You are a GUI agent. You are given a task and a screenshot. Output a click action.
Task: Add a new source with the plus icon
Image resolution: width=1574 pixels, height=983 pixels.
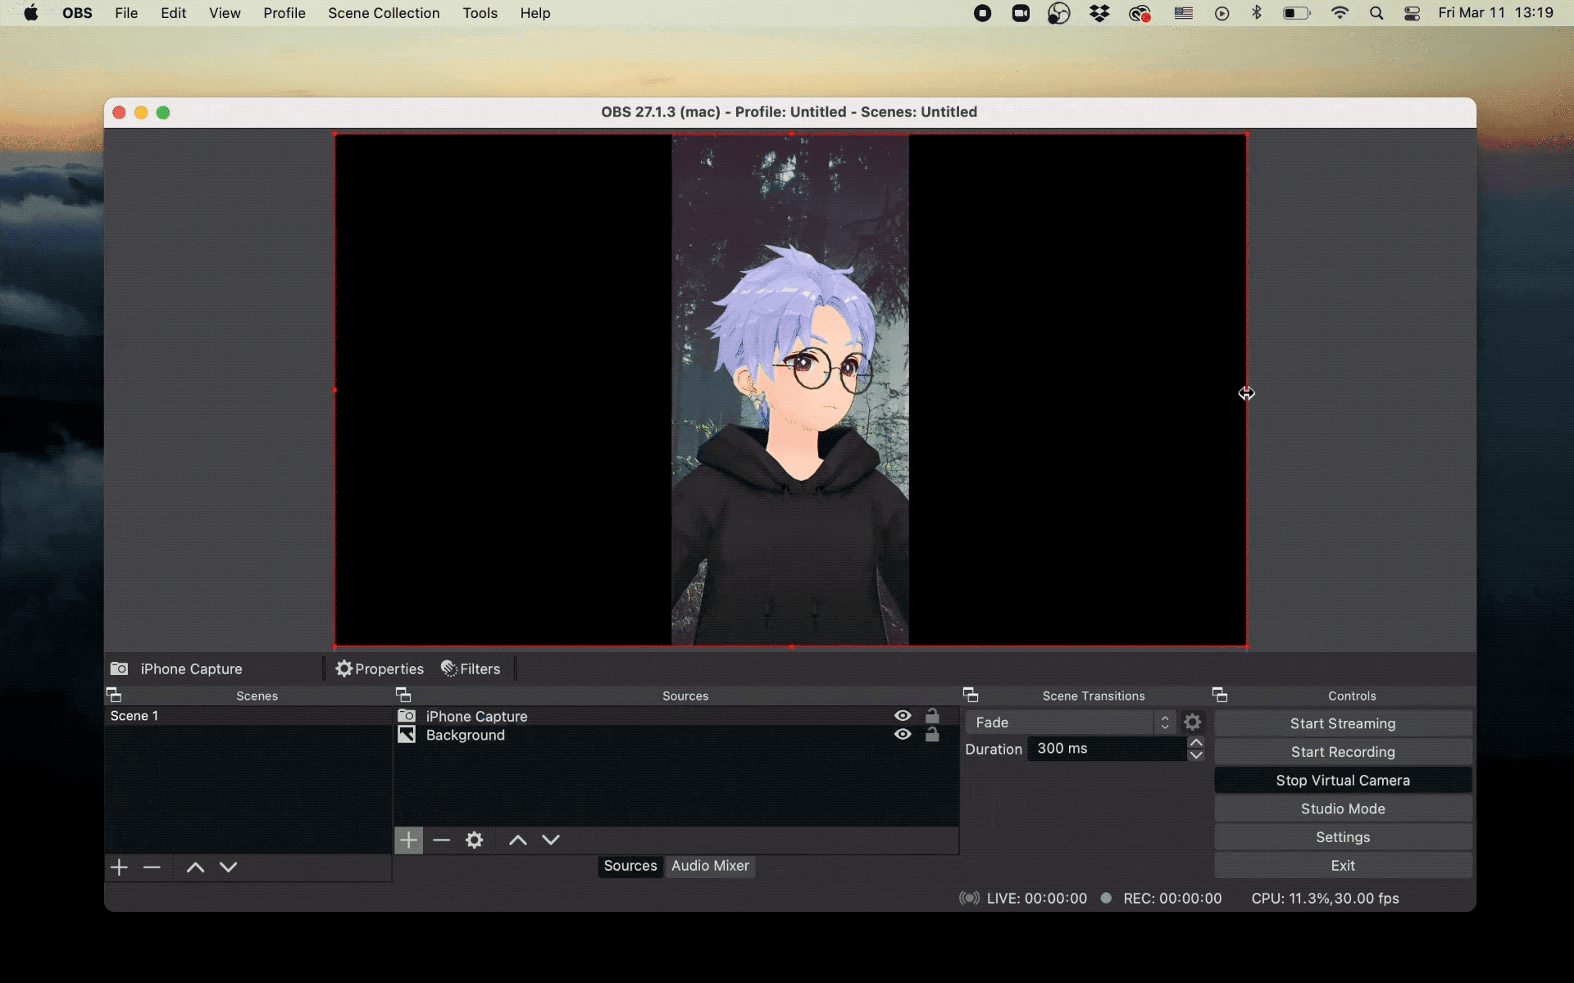[x=408, y=840]
